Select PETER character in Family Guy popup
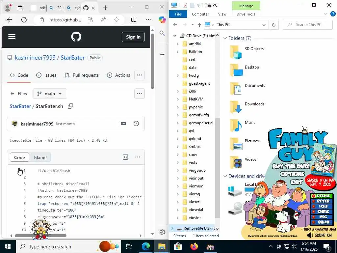The height and width of the screenshot is (253, 337). [x=322, y=201]
